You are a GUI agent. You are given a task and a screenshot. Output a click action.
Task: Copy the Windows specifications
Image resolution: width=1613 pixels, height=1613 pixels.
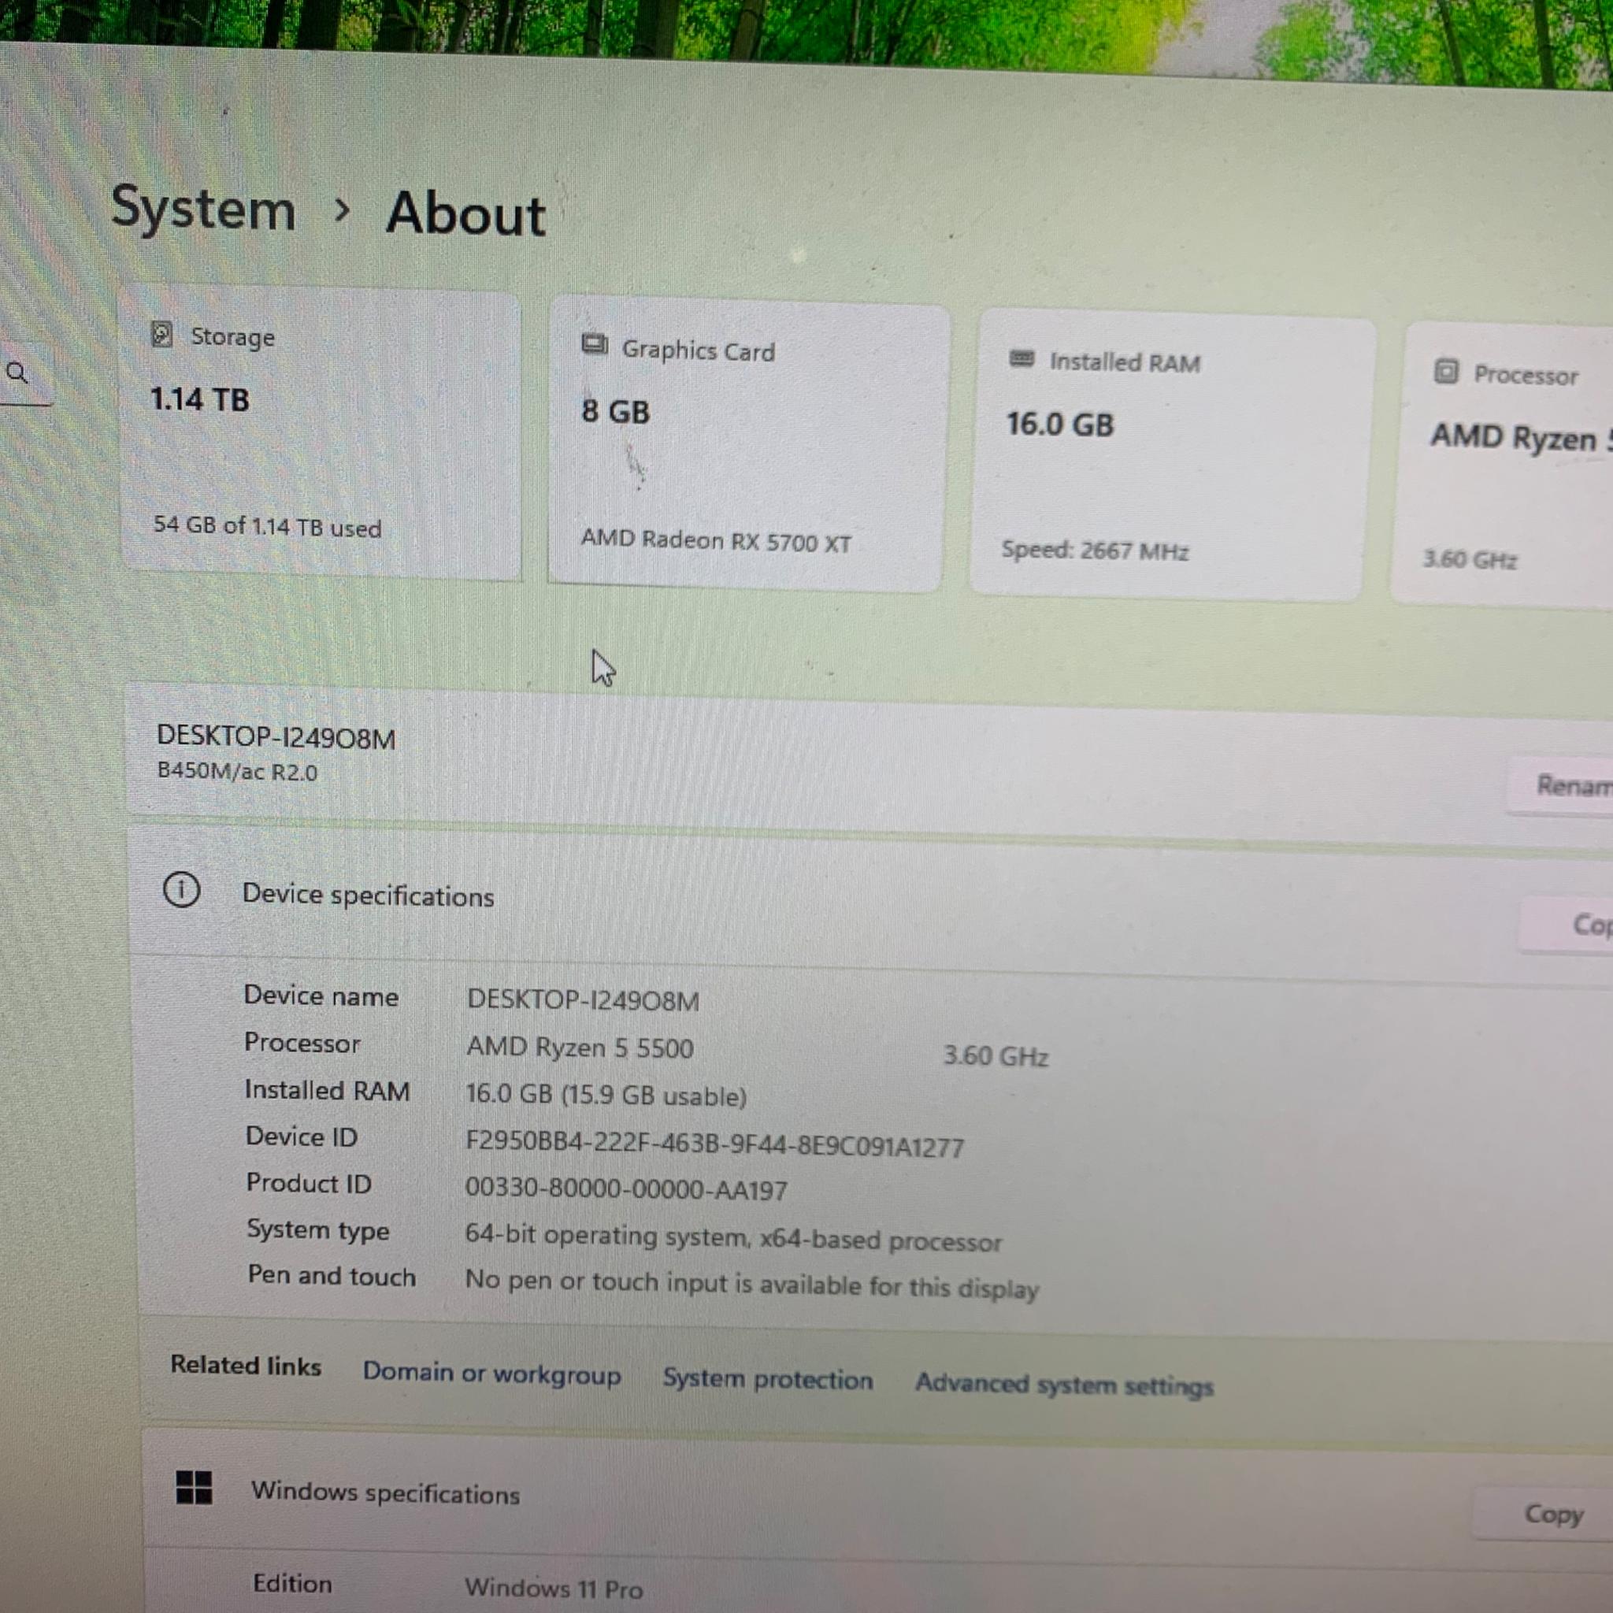1541,1514
